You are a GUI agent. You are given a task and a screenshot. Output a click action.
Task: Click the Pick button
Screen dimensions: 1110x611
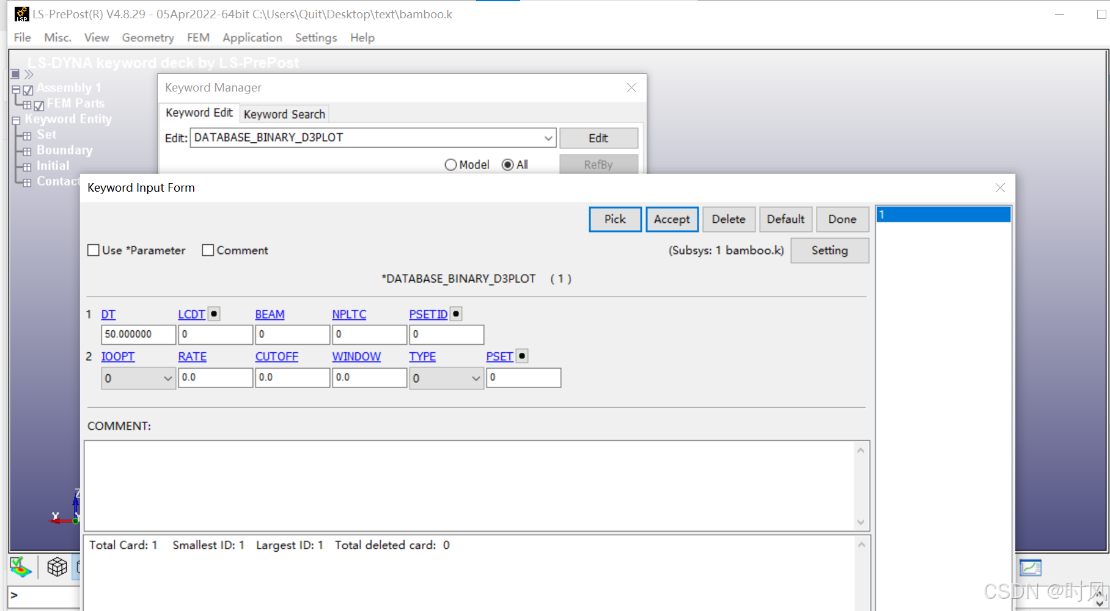pyautogui.click(x=615, y=219)
